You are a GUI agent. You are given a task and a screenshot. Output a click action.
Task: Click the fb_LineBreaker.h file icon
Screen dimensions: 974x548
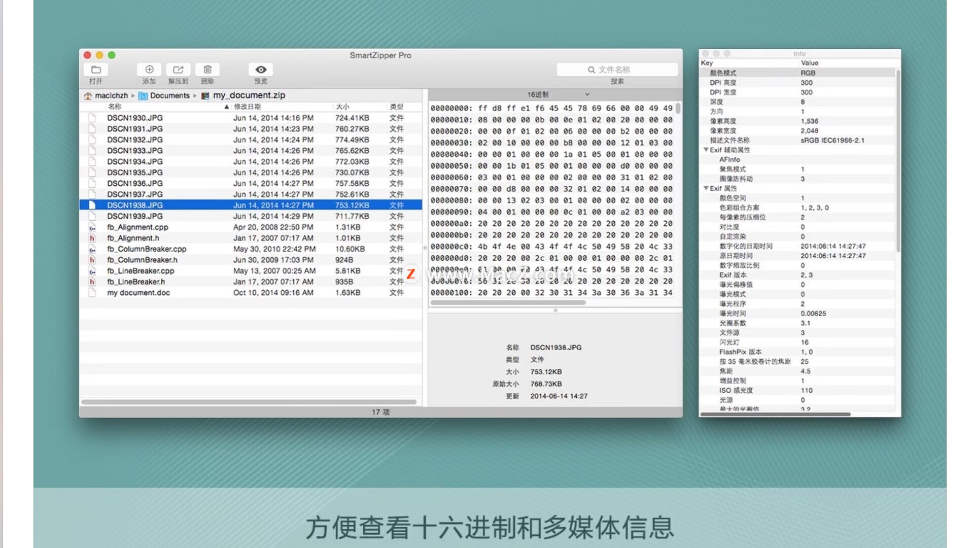(x=92, y=282)
